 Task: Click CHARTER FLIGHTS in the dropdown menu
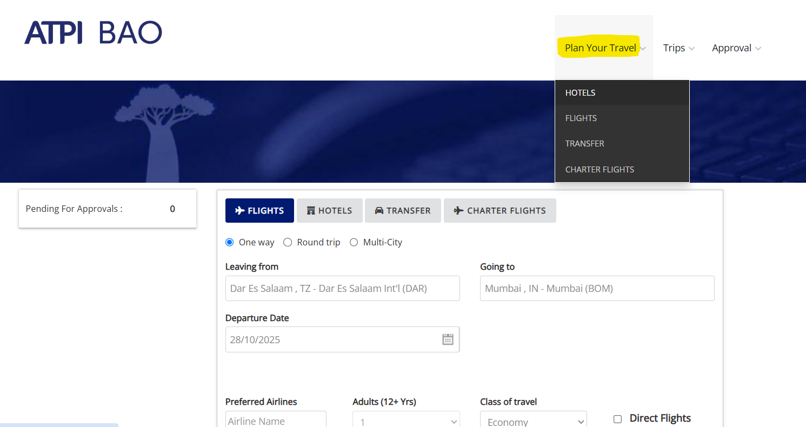coord(599,169)
